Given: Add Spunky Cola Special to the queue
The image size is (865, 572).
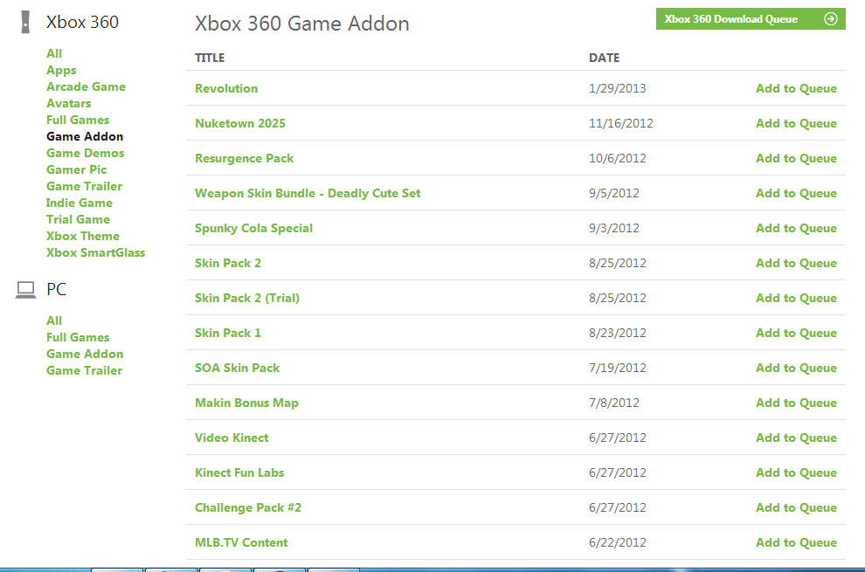Looking at the screenshot, I should pos(796,228).
